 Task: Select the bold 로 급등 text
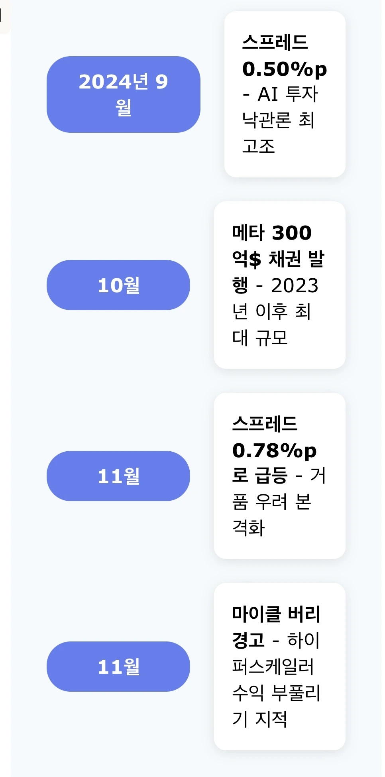pyautogui.click(x=260, y=475)
